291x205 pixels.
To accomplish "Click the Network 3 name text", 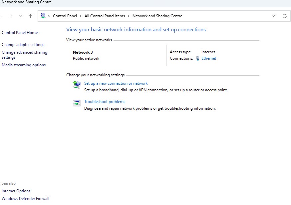I will [83, 52].
